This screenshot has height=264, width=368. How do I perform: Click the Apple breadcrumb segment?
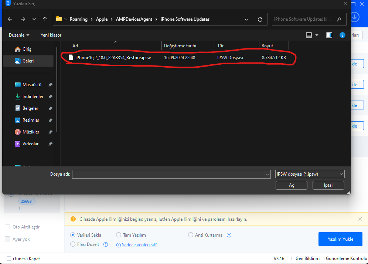pos(102,19)
